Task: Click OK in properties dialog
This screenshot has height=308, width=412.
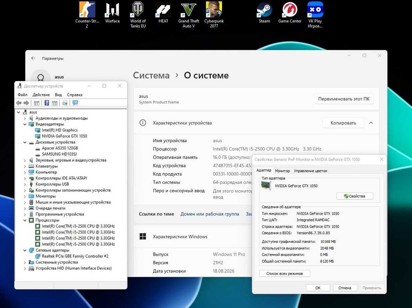Action: [317, 288]
